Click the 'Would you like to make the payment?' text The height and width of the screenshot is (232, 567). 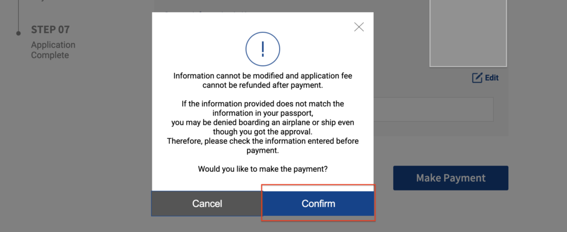[262, 169]
